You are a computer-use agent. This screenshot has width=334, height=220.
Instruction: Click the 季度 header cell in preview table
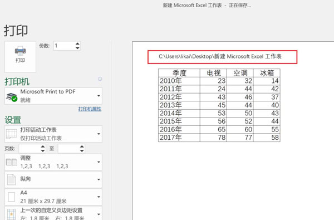179,73
